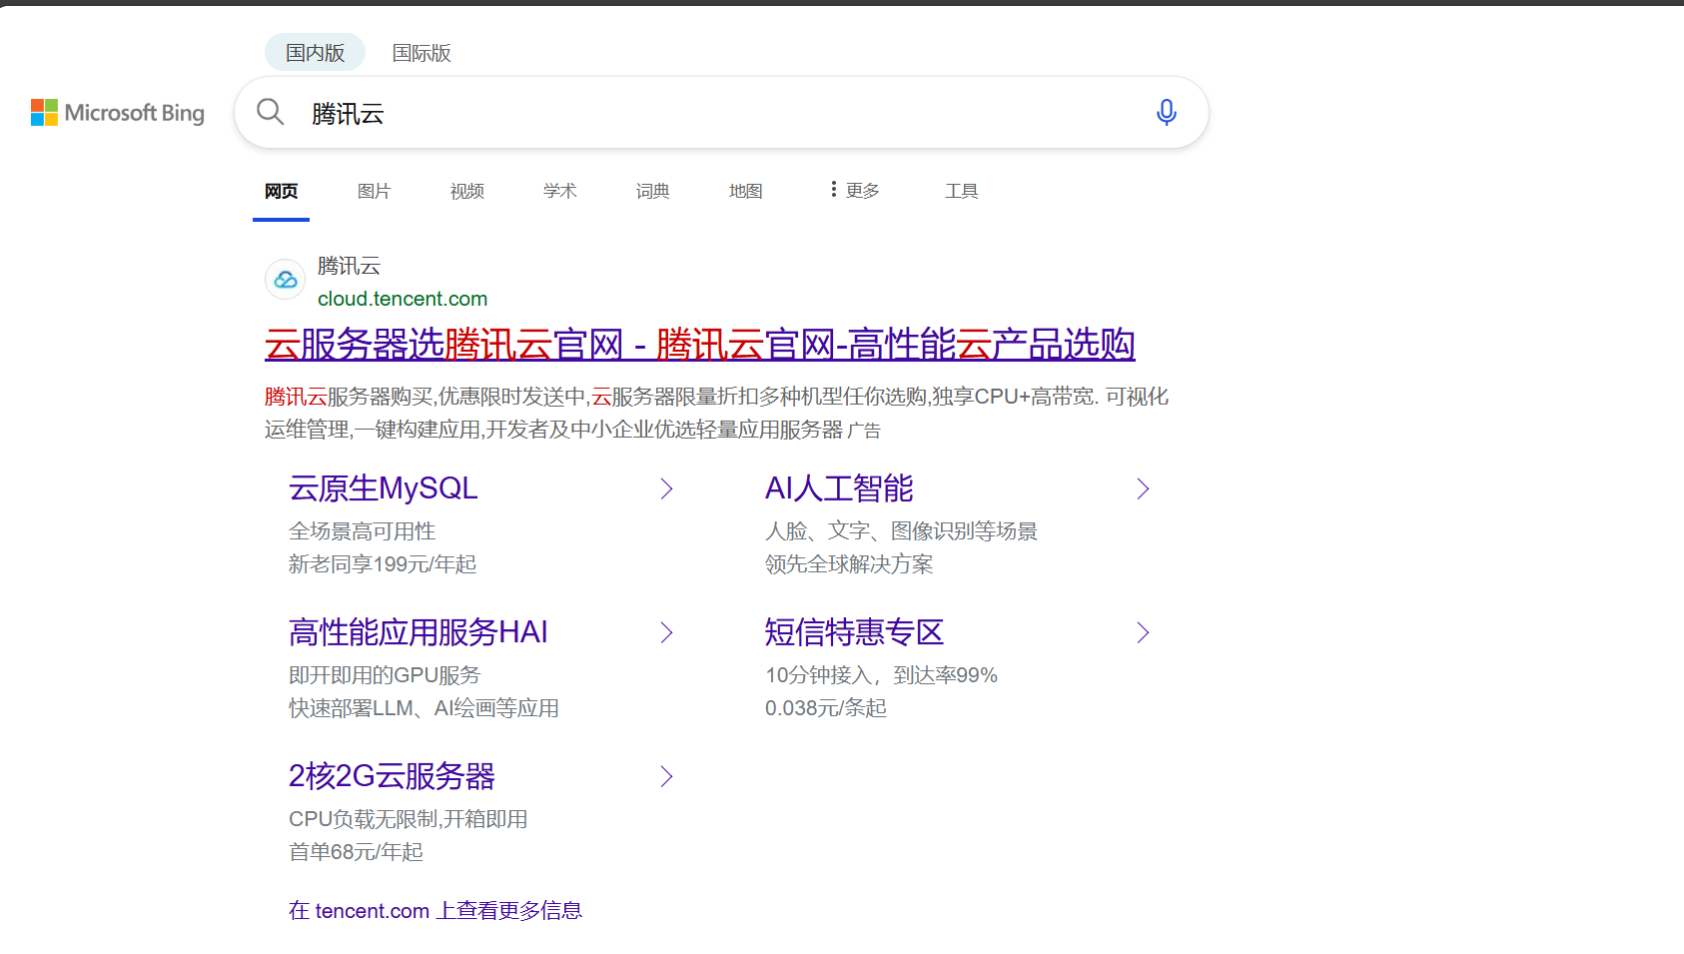
Task: Open the 云原生MySQL link
Action: 383,488
